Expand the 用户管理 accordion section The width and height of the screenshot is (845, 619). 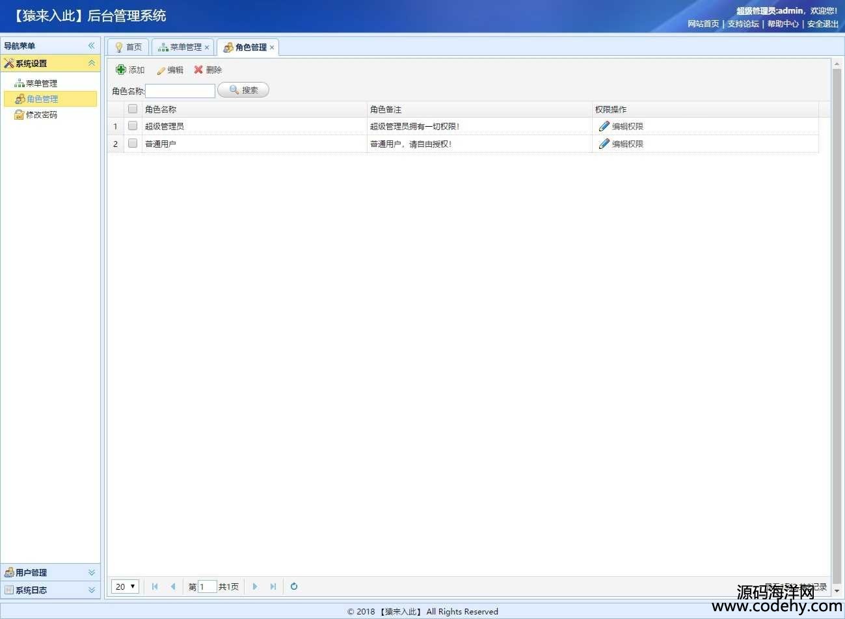click(x=92, y=572)
